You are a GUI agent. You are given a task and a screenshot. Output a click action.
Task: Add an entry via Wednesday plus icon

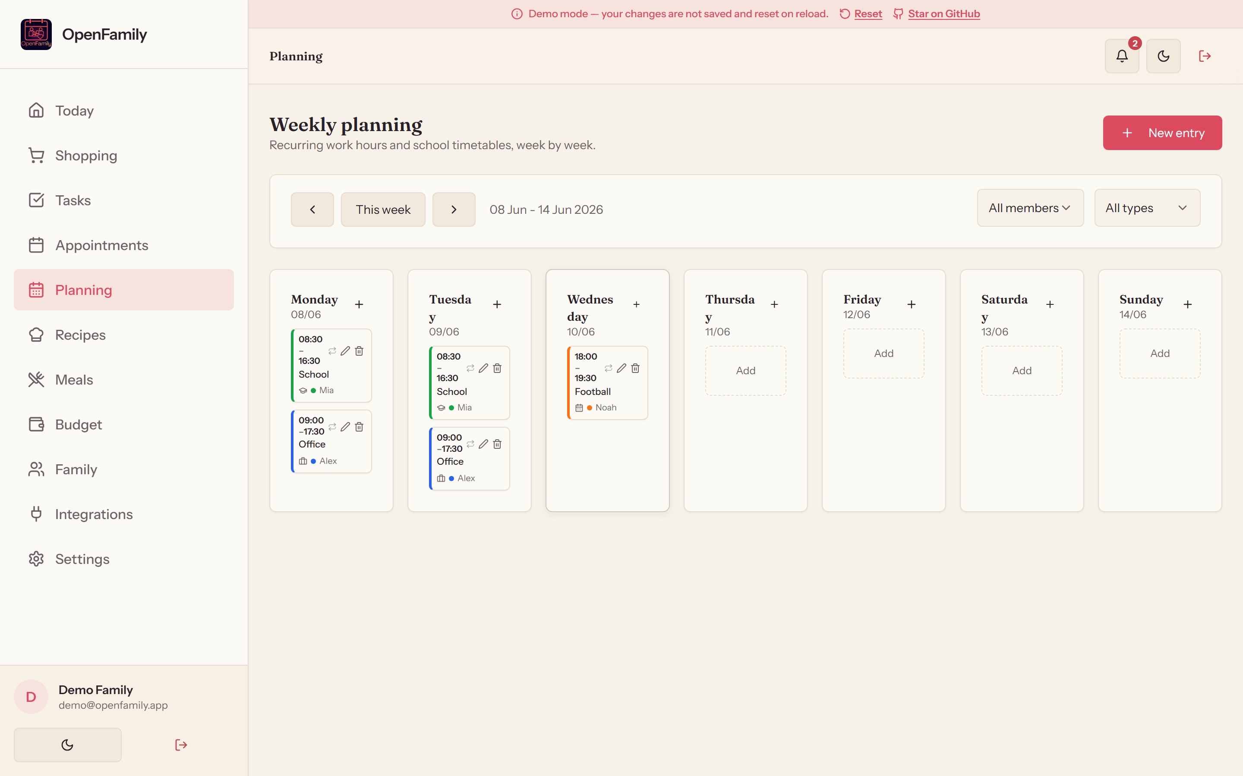coord(637,304)
